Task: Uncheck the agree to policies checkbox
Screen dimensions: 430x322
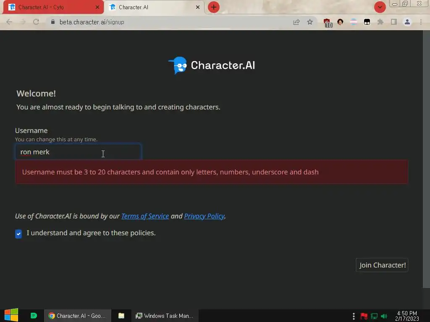Action: pos(18,234)
